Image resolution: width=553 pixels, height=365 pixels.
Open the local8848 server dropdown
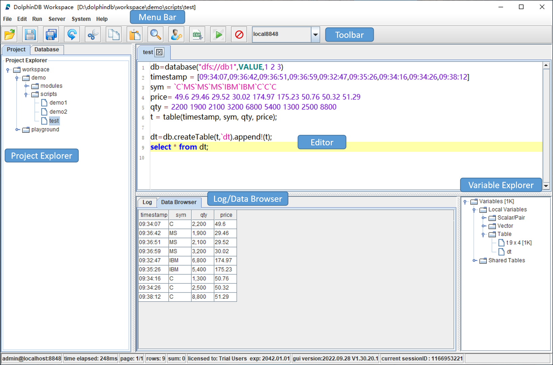(315, 34)
